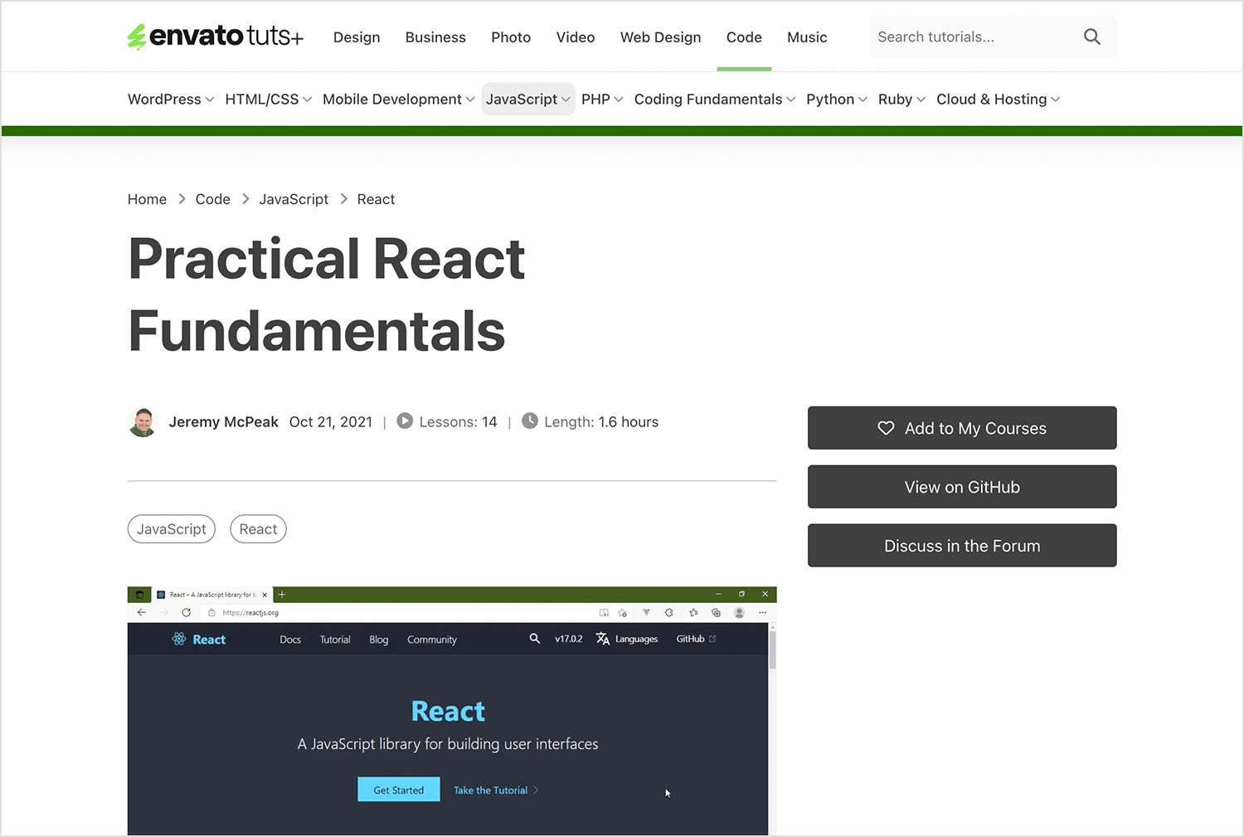Click the clock icon beside Length
The height and width of the screenshot is (837, 1244).
point(530,421)
